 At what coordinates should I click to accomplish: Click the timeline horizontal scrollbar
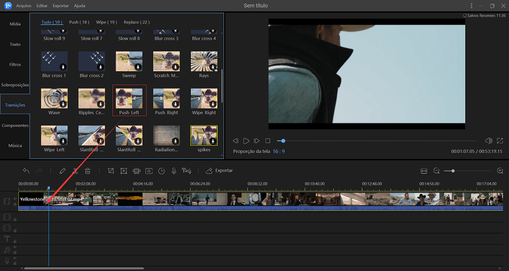(84, 268)
